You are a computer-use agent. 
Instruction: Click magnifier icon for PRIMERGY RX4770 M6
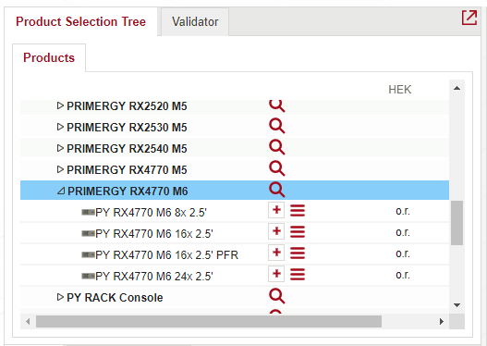[x=276, y=190]
